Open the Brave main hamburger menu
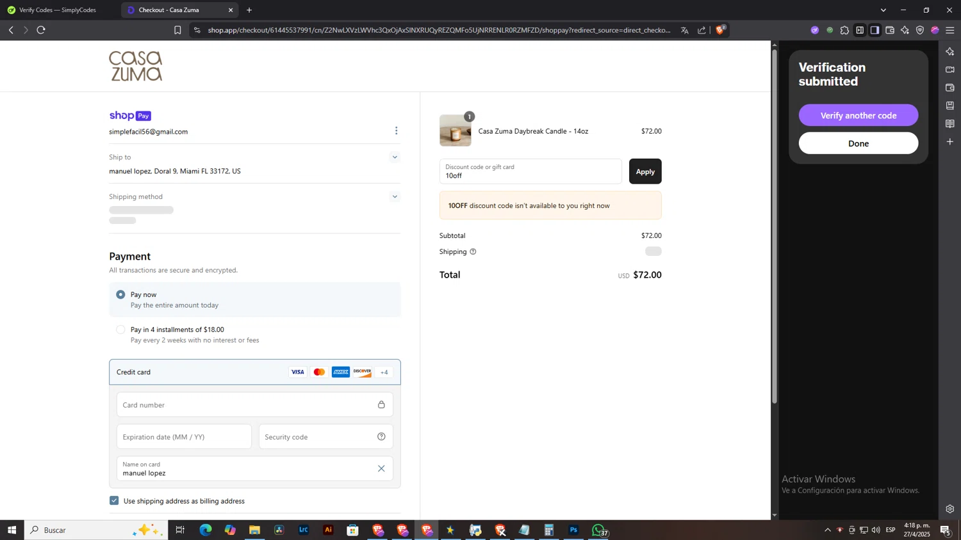Screen dimensions: 961x540 (950, 30)
